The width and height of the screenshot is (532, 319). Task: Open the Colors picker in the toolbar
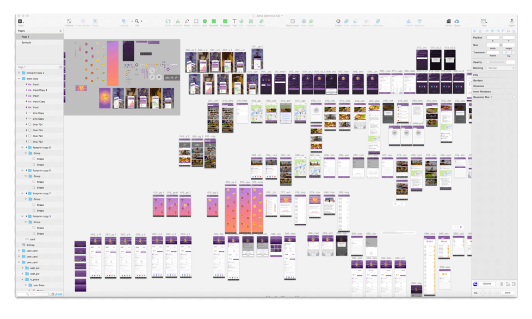pos(338,22)
